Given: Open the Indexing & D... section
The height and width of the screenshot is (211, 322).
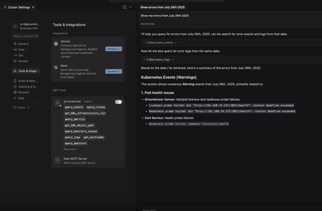Looking at the screenshot, I should [x=26, y=86].
